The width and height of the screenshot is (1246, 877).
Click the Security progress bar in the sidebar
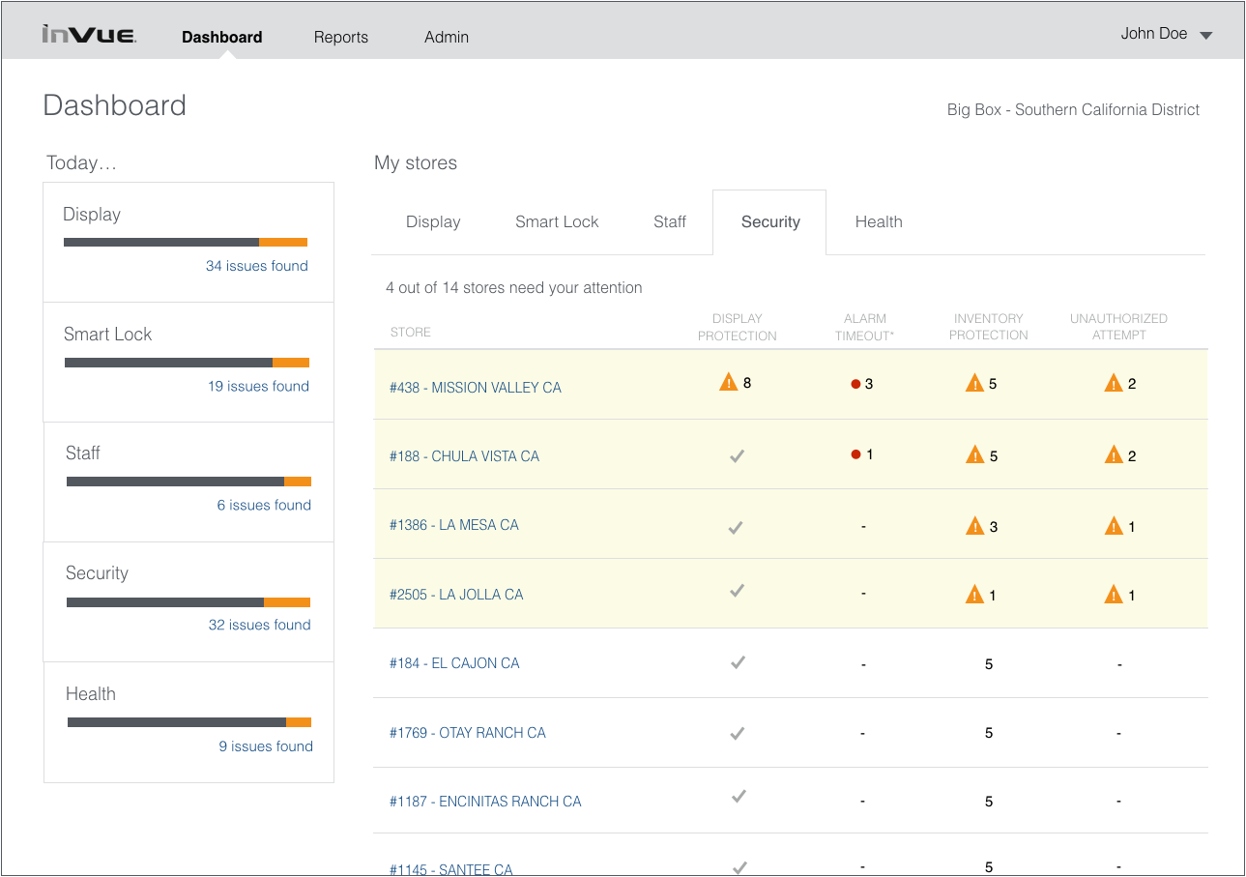(187, 600)
